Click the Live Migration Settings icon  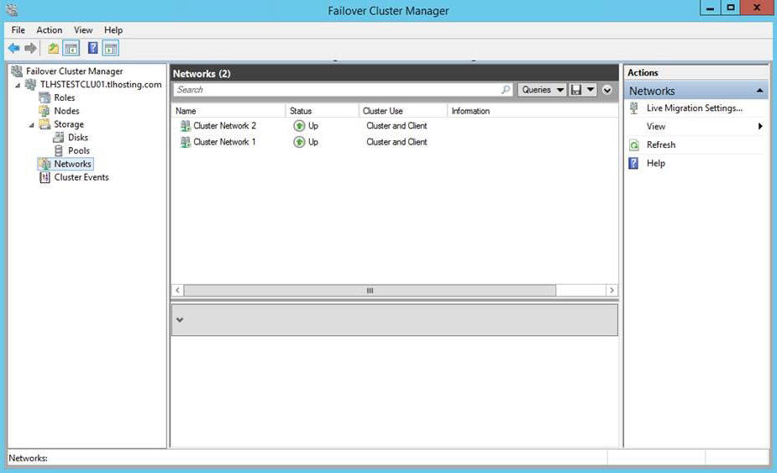click(634, 108)
